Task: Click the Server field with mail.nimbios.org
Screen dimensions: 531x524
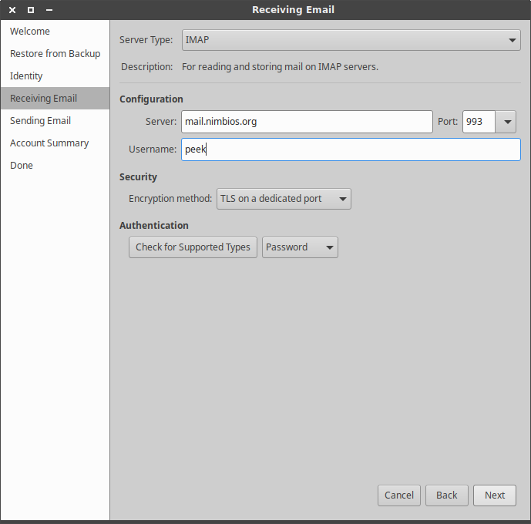Action: [x=307, y=122]
